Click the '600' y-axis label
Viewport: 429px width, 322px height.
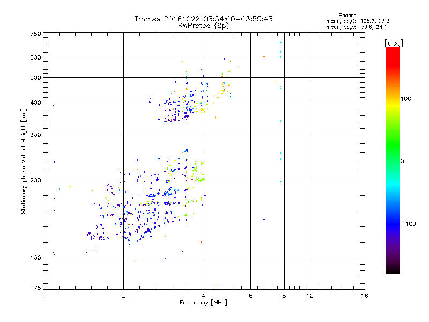point(35,57)
